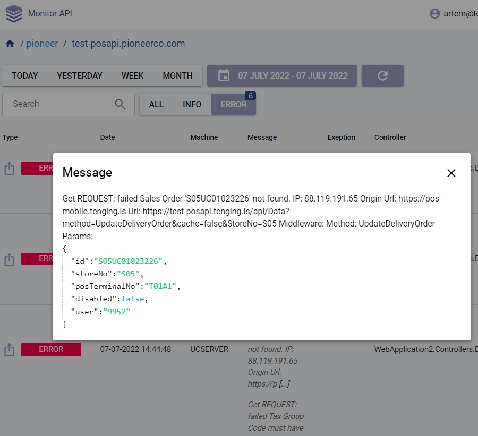The height and width of the screenshot is (436, 478).
Task: Select the ALL log filter
Action: coord(156,104)
